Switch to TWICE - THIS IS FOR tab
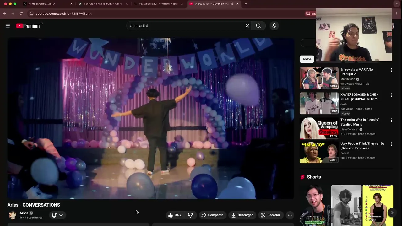 104,4
